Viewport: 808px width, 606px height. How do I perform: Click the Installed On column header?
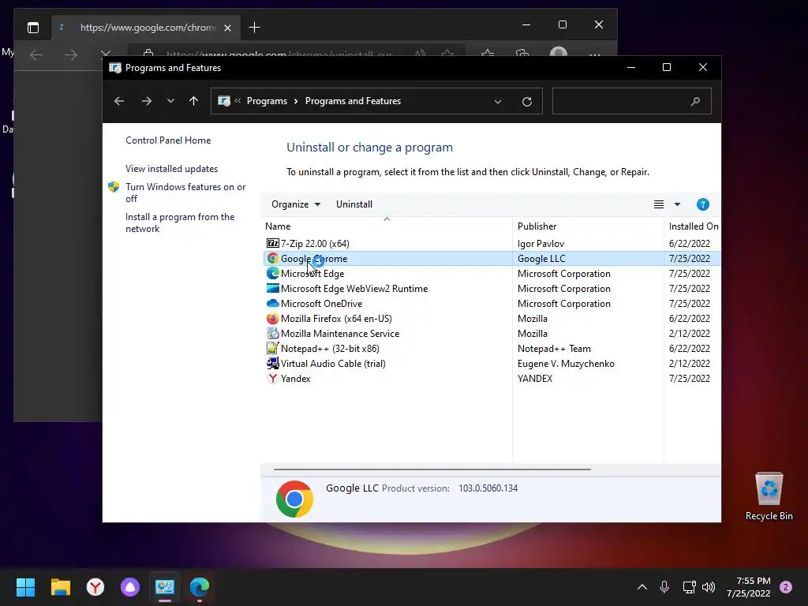[x=694, y=226]
